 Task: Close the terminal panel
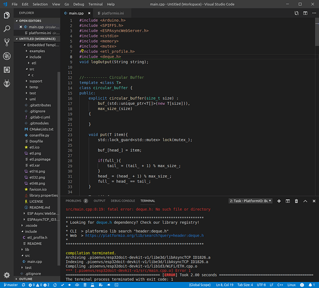tap(314, 201)
